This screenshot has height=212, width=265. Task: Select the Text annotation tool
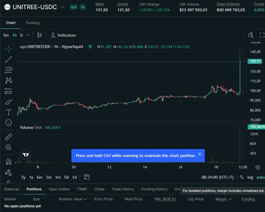(9, 112)
